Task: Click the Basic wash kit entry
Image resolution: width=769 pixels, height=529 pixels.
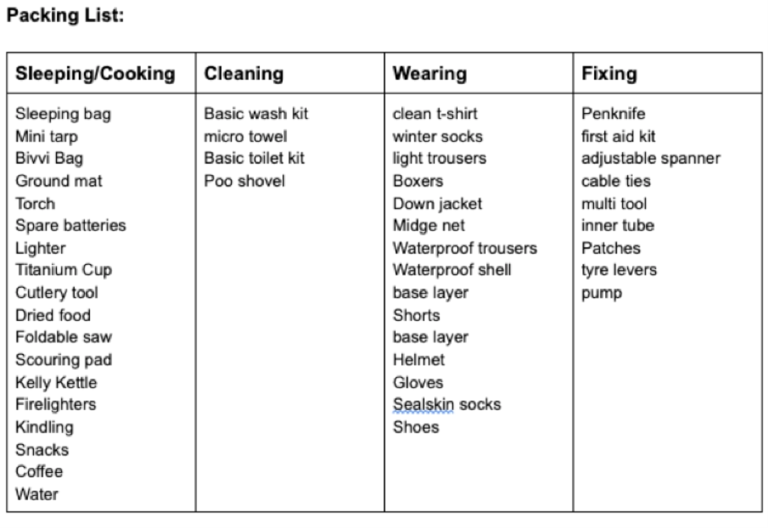Action: pos(256,114)
